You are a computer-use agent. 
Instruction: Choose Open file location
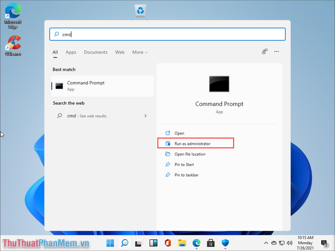tap(190, 154)
